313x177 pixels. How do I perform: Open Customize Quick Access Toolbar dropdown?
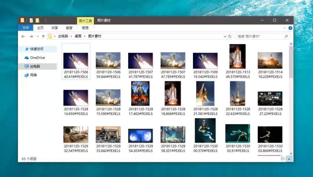[x=42, y=20]
